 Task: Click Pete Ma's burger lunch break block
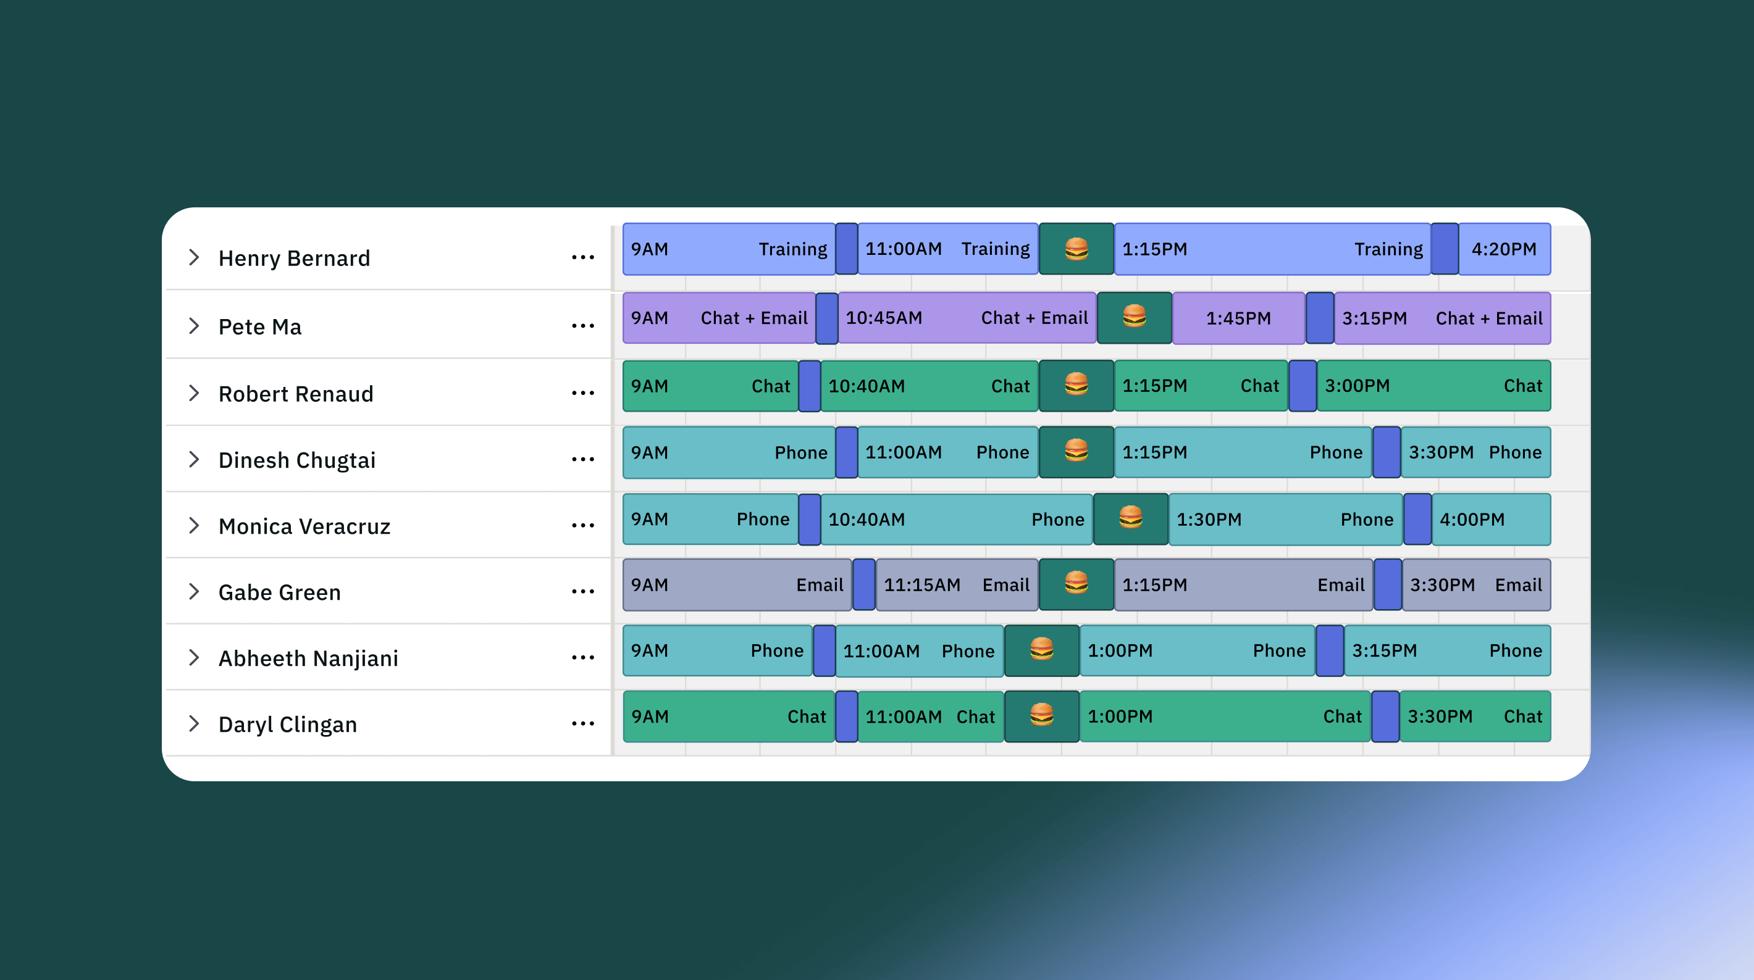tap(1134, 318)
